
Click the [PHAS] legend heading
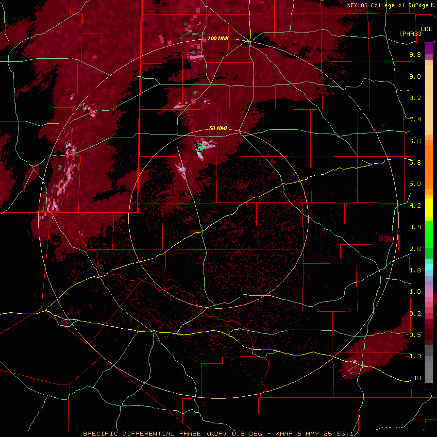[x=410, y=34]
